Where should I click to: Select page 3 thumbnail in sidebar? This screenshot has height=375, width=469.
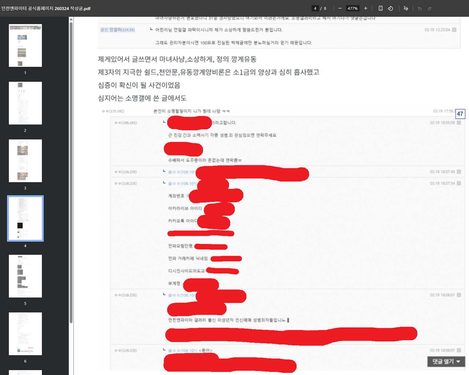[x=25, y=161]
